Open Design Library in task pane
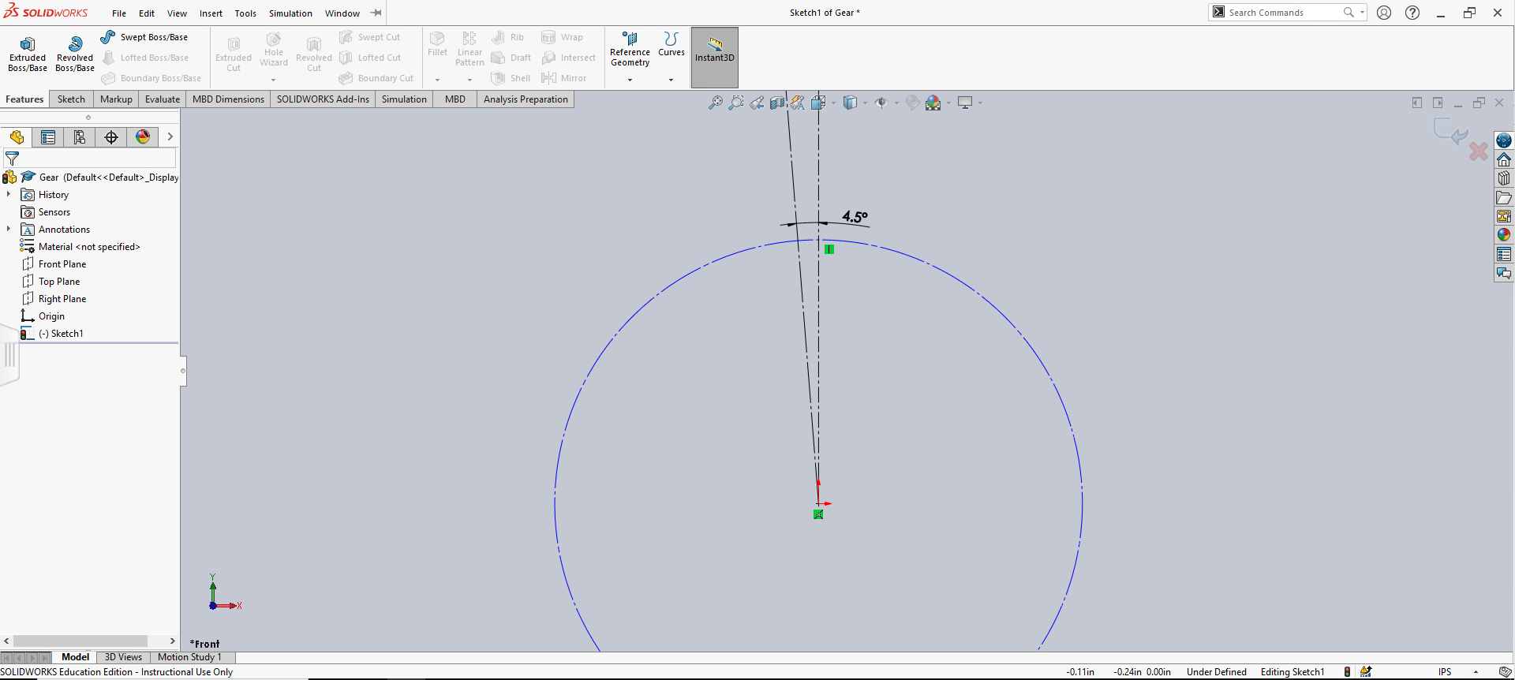This screenshot has width=1515, height=680. click(1504, 178)
